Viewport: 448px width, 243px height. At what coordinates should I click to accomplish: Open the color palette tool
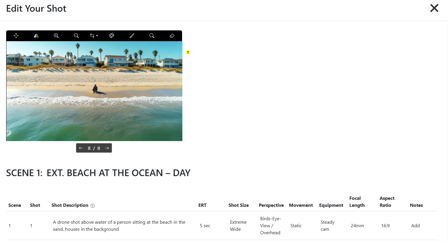(111, 36)
